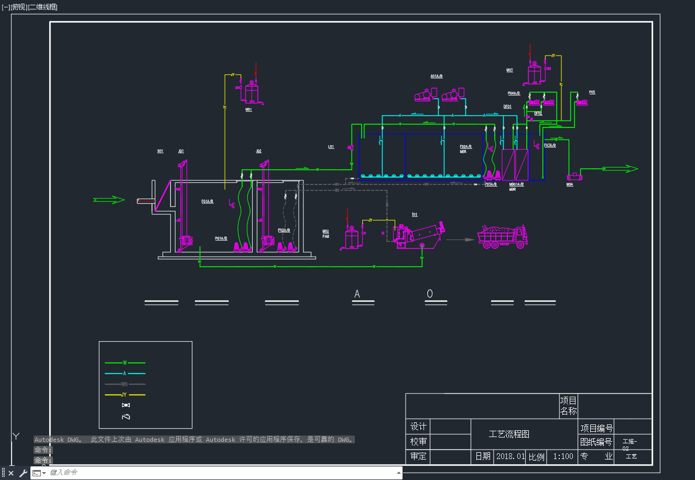Select the T01 sludge dewatering machine symbol
Viewport: 695px width, 480px height.
point(419,235)
